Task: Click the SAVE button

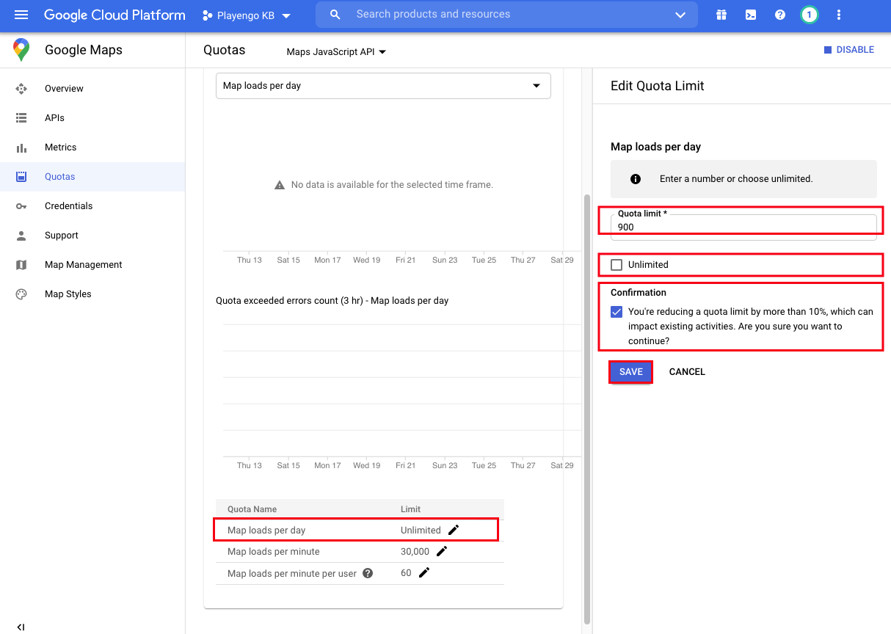Action: tap(631, 372)
